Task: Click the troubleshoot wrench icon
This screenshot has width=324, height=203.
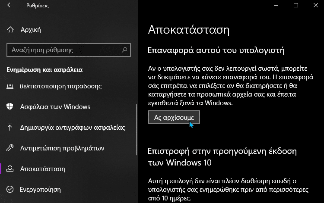Action: point(10,148)
